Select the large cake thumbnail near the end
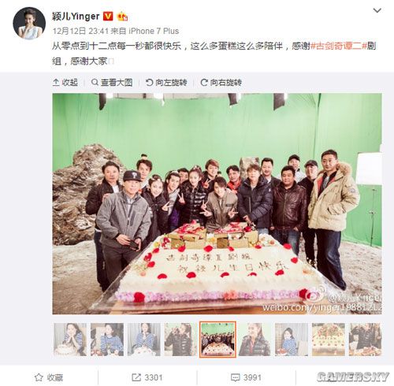394x386 pixels. [x=329, y=340]
